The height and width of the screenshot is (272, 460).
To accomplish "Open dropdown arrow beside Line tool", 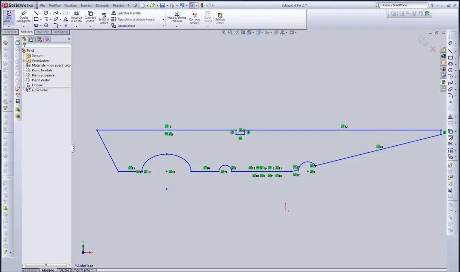I will tap(41, 13).
